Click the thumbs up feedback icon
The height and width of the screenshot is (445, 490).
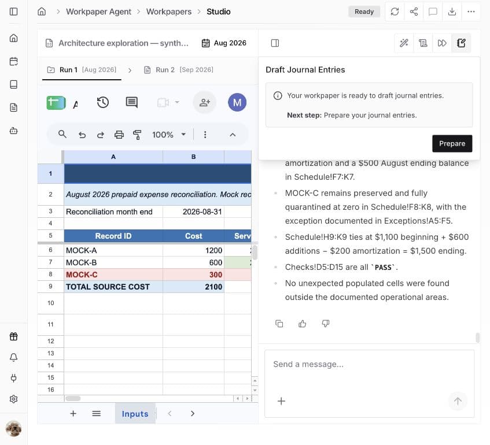[x=302, y=324]
